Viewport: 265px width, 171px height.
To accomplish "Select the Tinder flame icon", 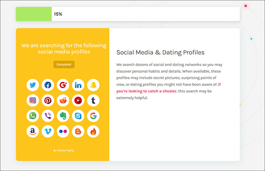I will (x=93, y=131).
